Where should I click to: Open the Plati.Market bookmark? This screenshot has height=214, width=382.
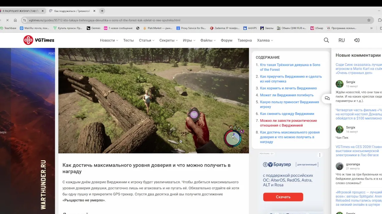coord(158,28)
